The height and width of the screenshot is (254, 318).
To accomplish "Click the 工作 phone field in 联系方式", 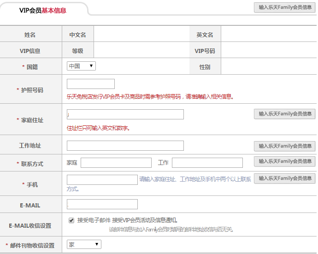I will click(207, 163).
